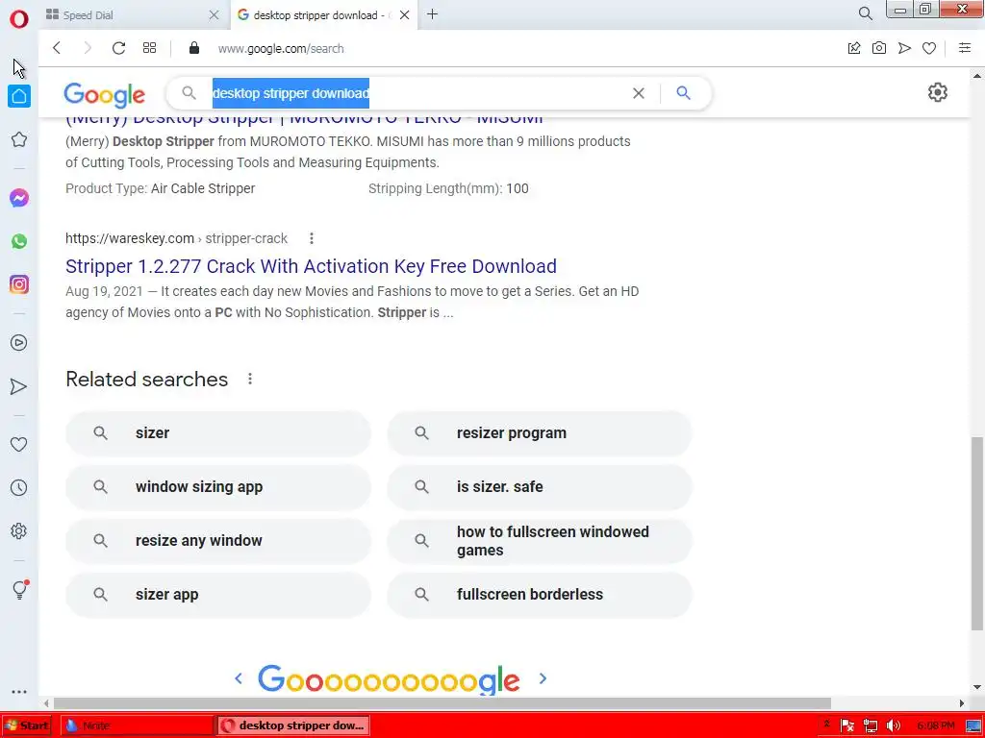The image size is (985, 738).
Task: Open Google settings gear icon
Action: [937, 93]
